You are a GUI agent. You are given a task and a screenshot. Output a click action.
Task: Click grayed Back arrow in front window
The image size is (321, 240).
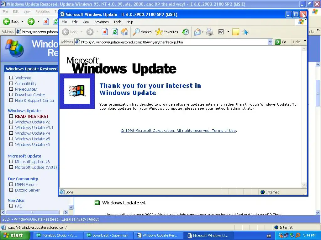(66, 32)
